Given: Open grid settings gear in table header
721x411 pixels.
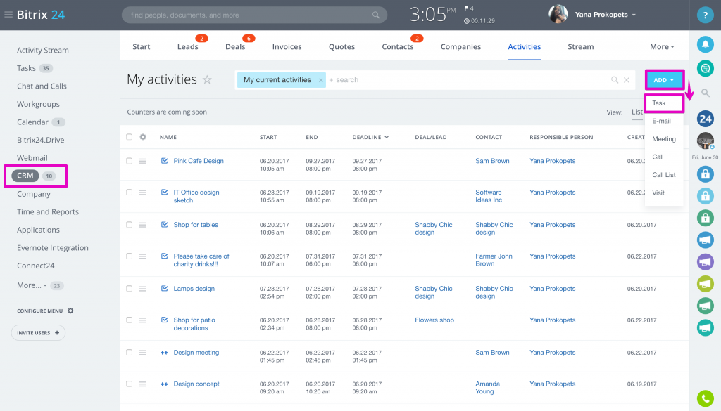Looking at the screenshot, I should click(x=143, y=137).
